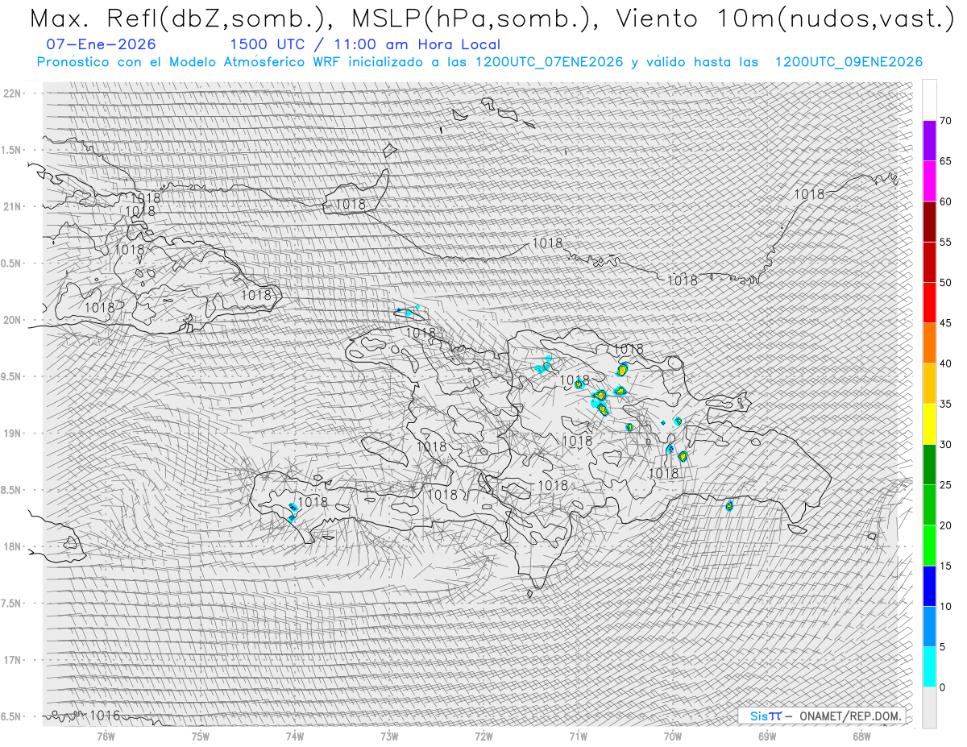Select the orange 40-45 dBZ legend band
This screenshot has width=967, height=747.
(929, 343)
